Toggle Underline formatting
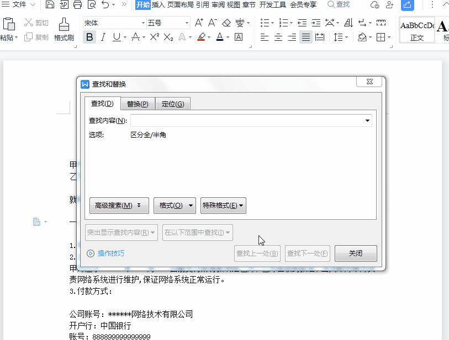This screenshot has width=449, height=340. click(117, 37)
